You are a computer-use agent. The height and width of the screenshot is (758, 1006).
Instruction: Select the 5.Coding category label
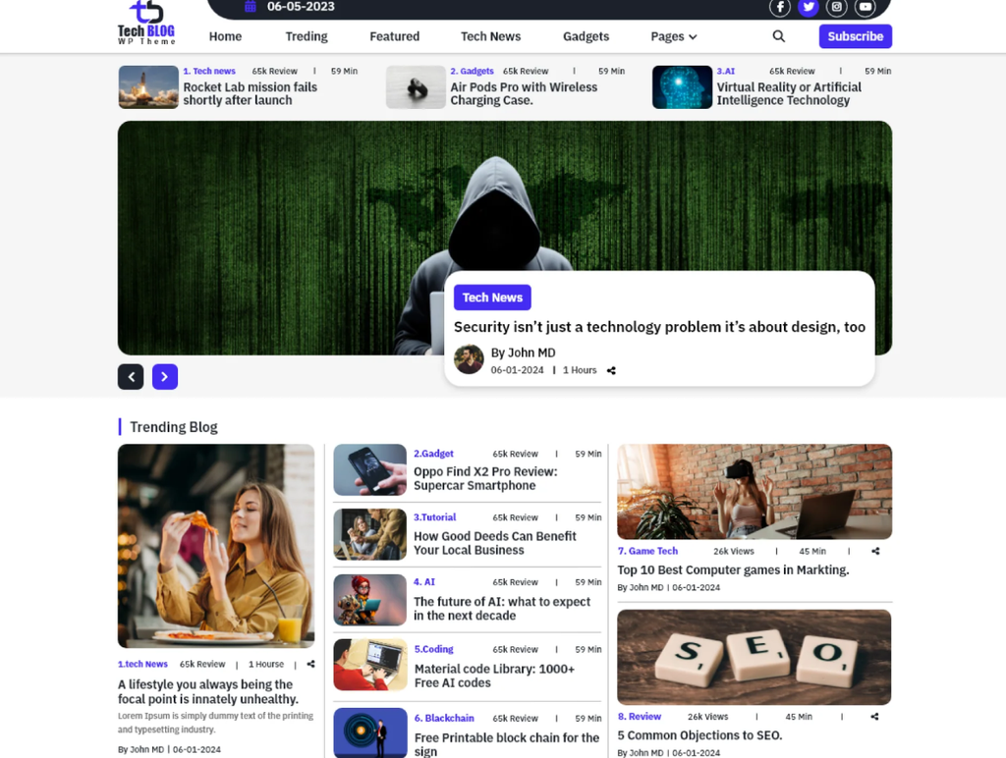[x=433, y=649]
